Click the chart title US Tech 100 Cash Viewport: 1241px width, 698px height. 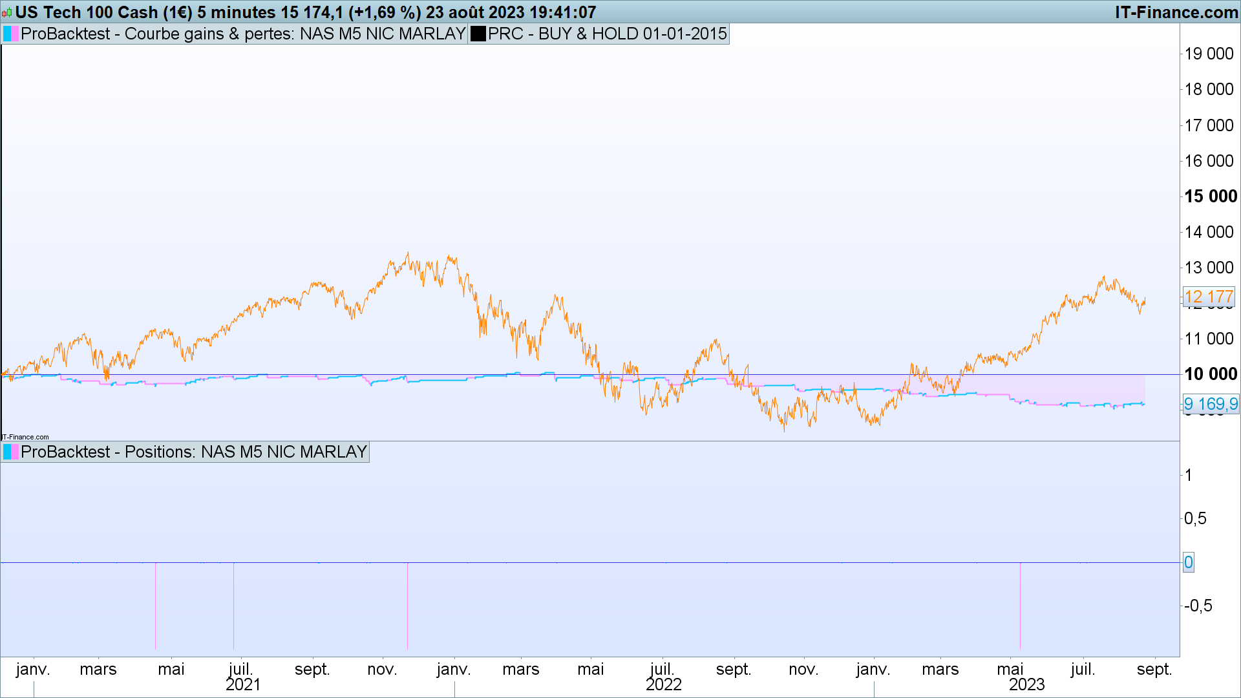tap(87, 12)
